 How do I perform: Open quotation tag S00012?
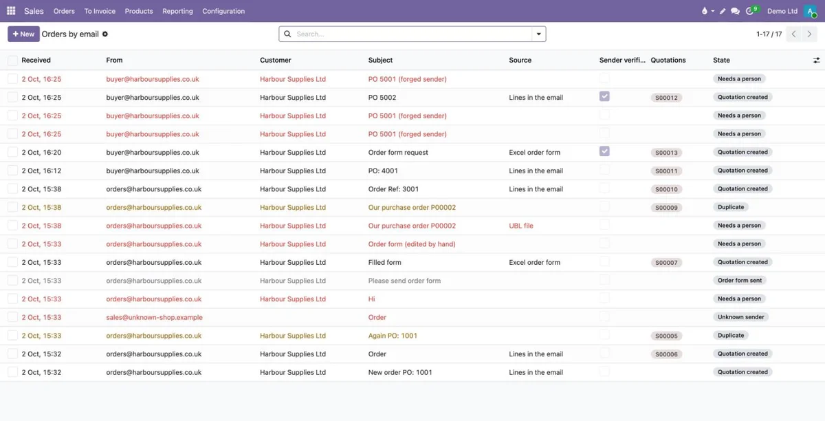click(666, 98)
